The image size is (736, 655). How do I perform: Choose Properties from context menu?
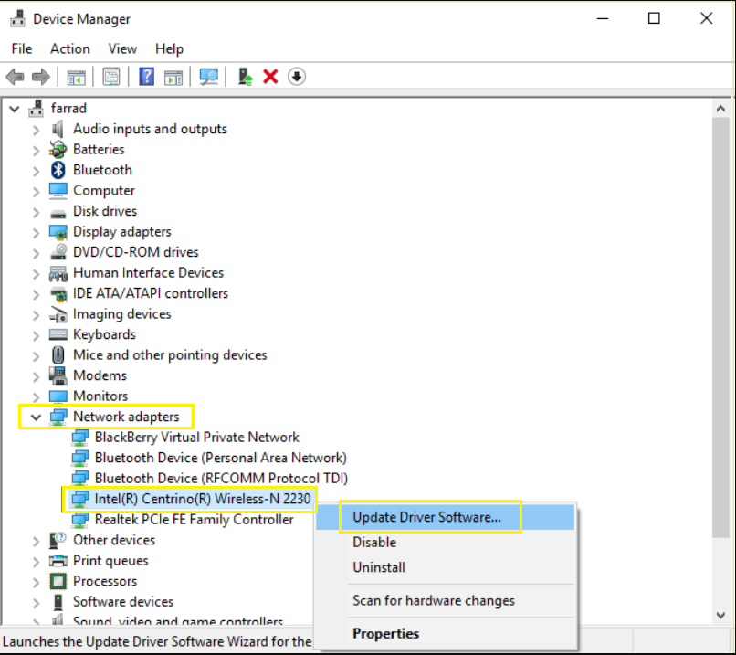tap(445, 633)
